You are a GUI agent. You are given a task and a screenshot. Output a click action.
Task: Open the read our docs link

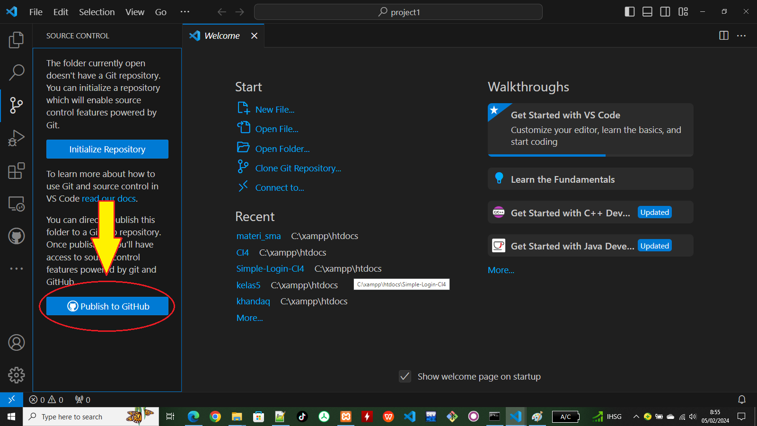click(x=109, y=199)
